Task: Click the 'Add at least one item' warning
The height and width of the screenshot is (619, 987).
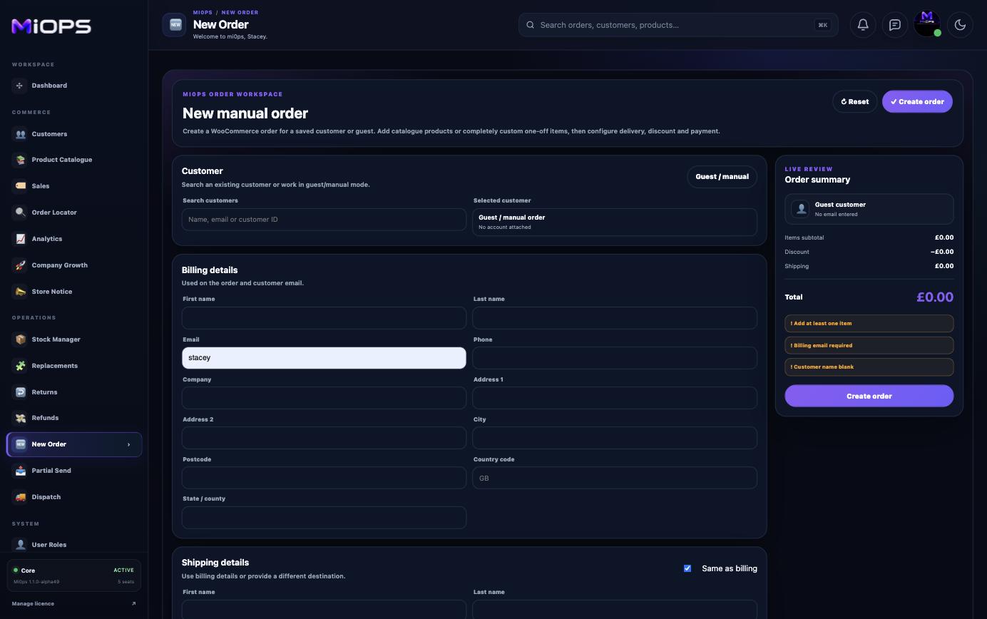Action: (869, 324)
